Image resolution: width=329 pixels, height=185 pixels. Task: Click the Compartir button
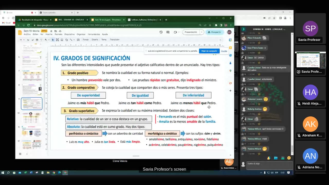pos(214,32)
